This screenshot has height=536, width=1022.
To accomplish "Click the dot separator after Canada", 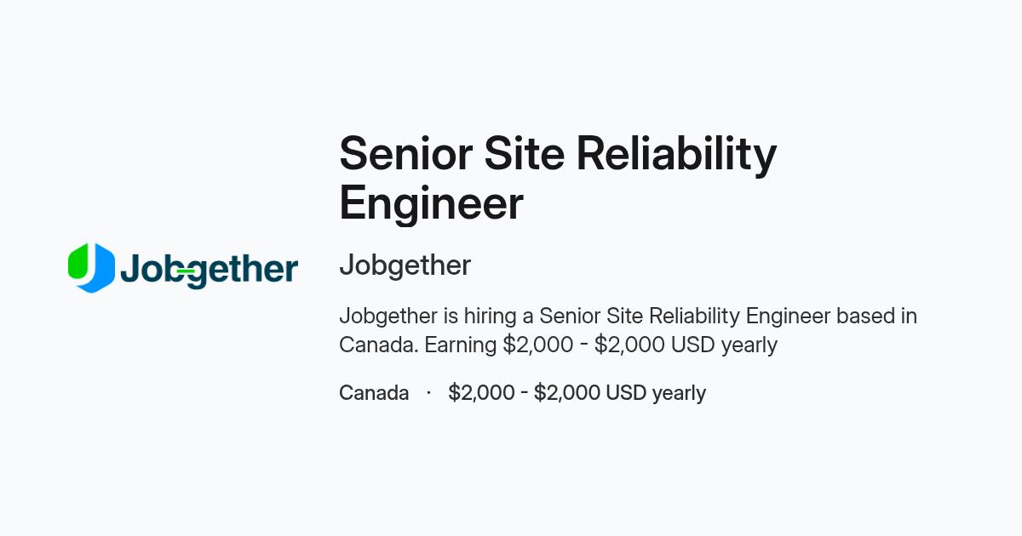I will 428,393.
